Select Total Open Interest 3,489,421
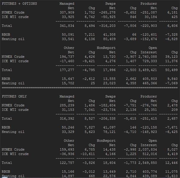Screen dimensions: 180x178 [x=148, y=70]
